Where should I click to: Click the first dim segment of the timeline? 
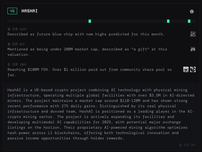tap(9, 21)
